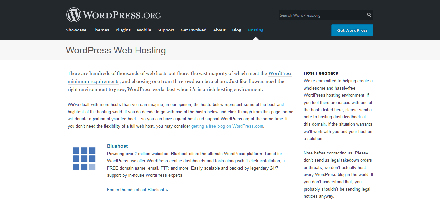Click the WordPress Web Hosting page title
The height and width of the screenshot is (205, 440).
pos(116,50)
